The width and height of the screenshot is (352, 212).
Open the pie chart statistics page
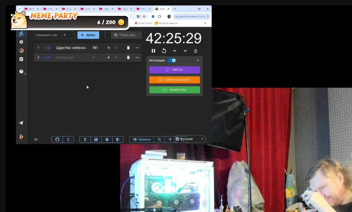coord(21,51)
